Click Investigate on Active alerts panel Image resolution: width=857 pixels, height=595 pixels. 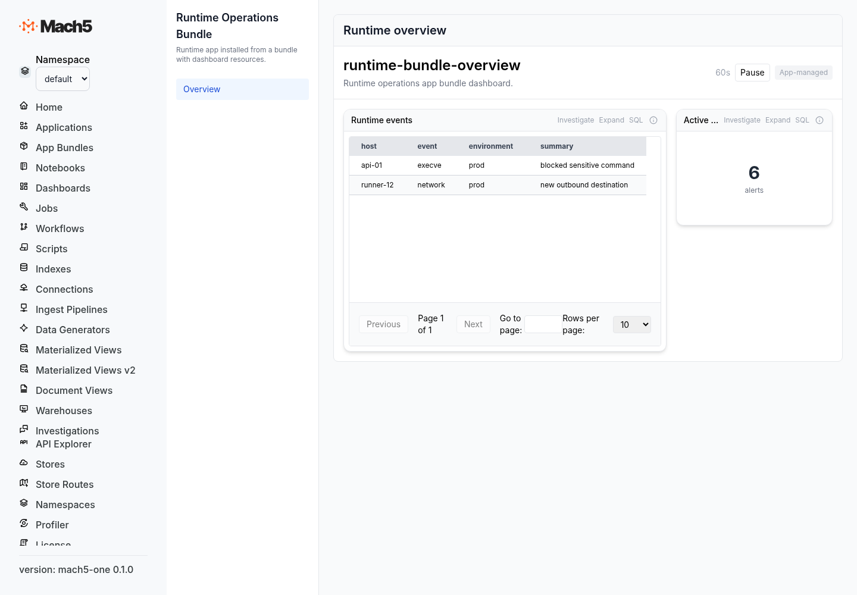742,120
